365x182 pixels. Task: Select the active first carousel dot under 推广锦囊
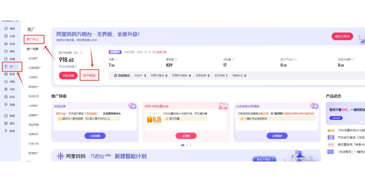[x=182, y=145]
